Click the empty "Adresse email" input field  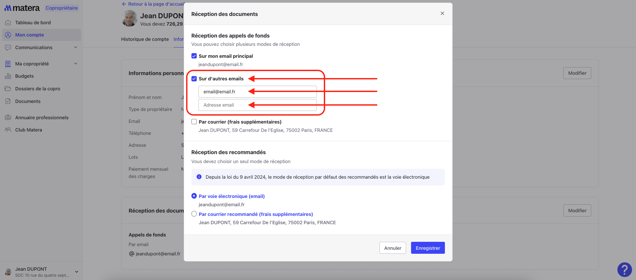click(x=257, y=105)
